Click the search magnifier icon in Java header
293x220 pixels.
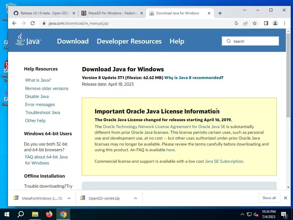(229, 41)
